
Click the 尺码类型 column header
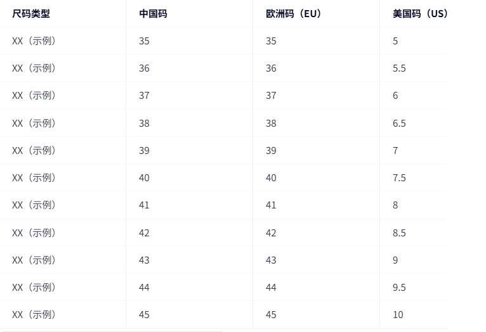click(31, 13)
